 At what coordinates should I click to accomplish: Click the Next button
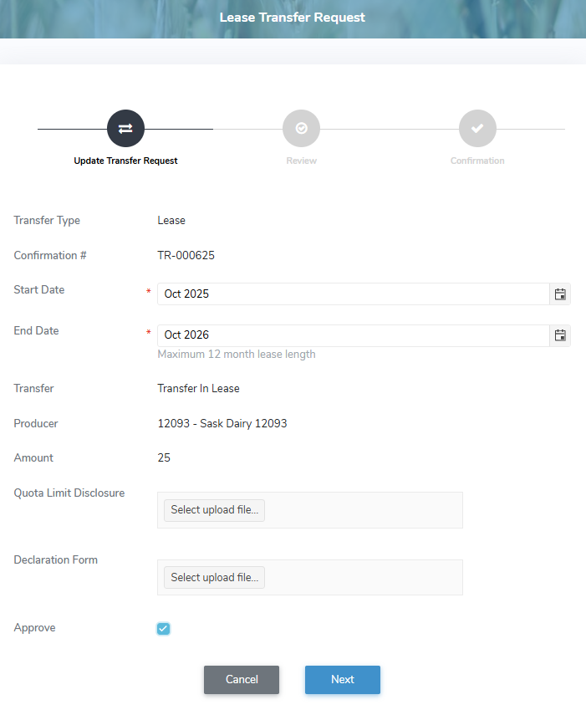coord(343,680)
